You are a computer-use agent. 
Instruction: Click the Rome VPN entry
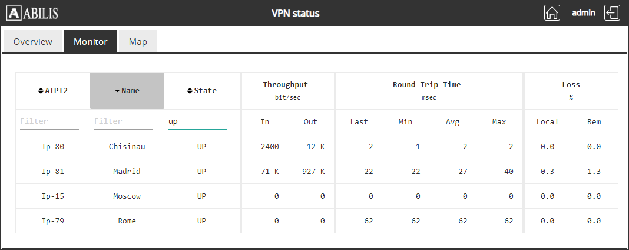(127, 221)
